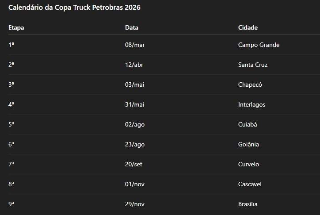Select the Interlagos city cell

point(251,104)
